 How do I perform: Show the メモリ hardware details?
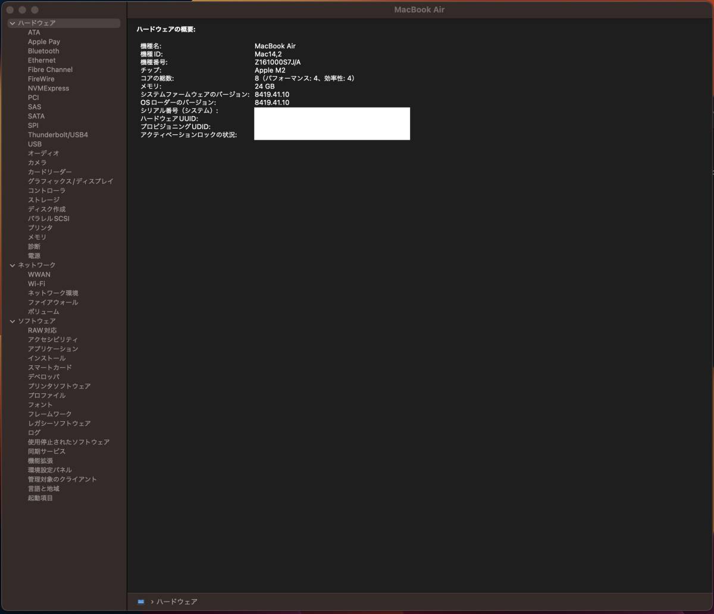[37, 237]
